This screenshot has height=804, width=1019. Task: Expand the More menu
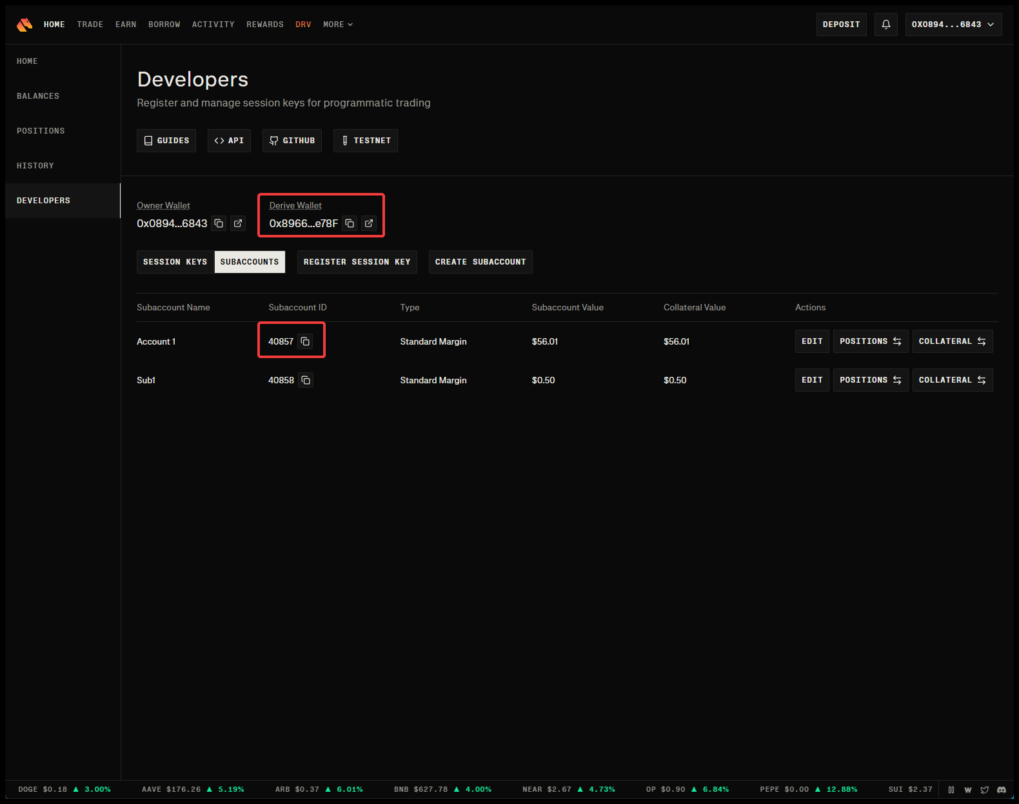coord(338,25)
